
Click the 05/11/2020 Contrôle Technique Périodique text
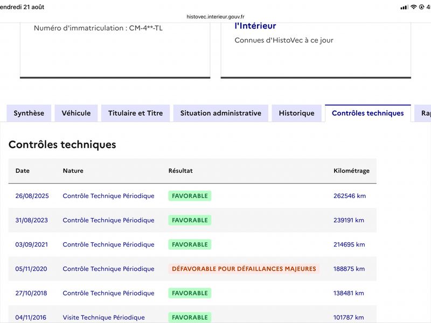click(108, 269)
